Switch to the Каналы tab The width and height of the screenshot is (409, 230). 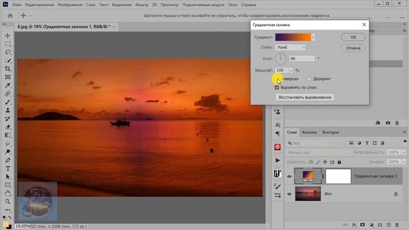(309, 132)
